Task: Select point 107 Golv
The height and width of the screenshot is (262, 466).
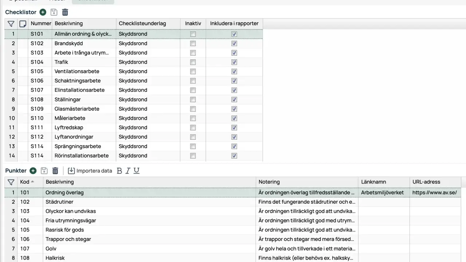Action: click(233, 249)
